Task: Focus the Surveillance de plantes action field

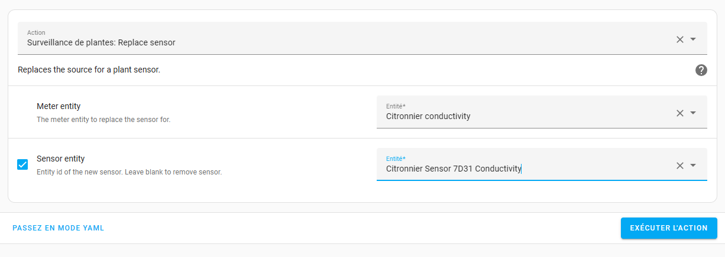Action: point(296,42)
